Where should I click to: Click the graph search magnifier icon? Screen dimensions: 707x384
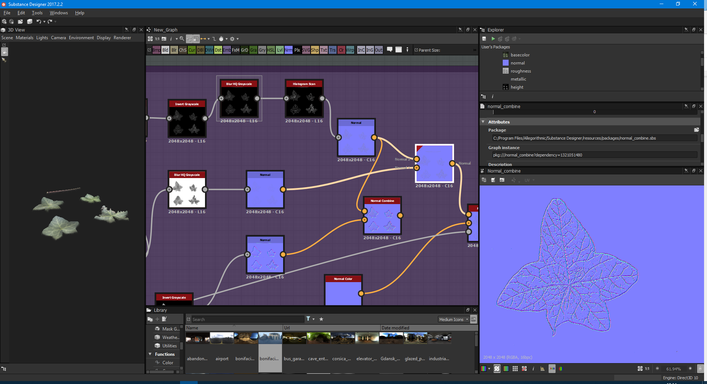click(x=182, y=39)
